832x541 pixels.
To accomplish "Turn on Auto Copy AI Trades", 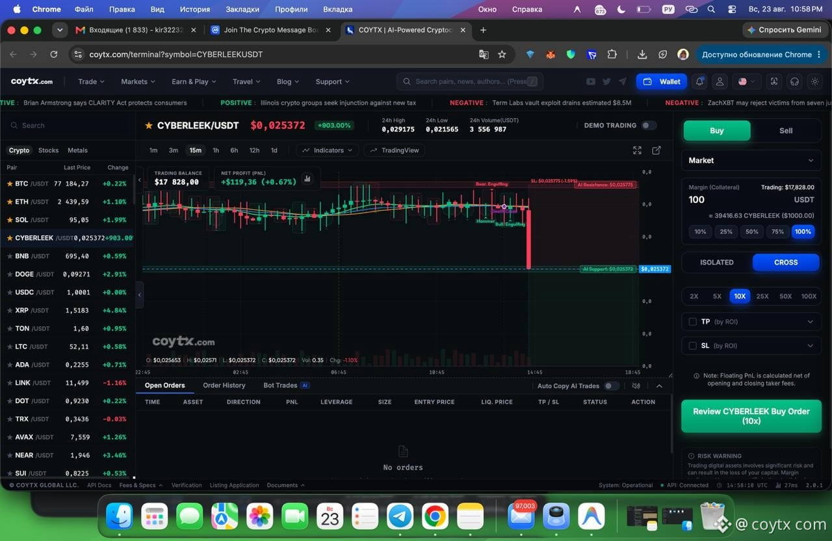I will click(x=612, y=386).
